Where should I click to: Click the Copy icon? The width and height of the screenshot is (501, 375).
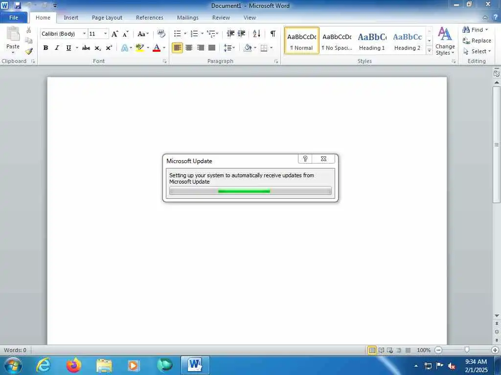click(29, 41)
